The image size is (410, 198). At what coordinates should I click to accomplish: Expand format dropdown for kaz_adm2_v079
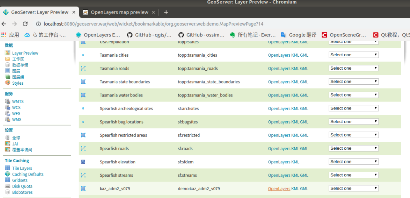click(x=353, y=188)
